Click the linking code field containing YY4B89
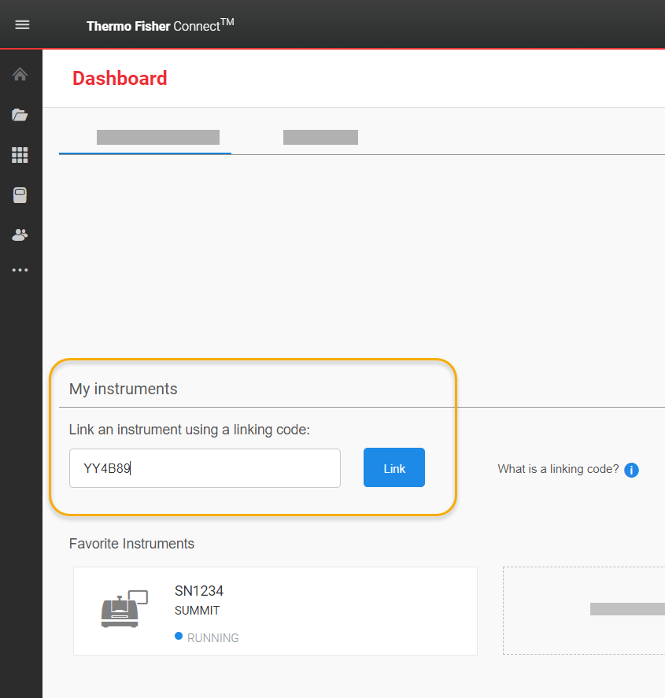Image resolution: width=665 pixels, height=698 pixels. 205,468
